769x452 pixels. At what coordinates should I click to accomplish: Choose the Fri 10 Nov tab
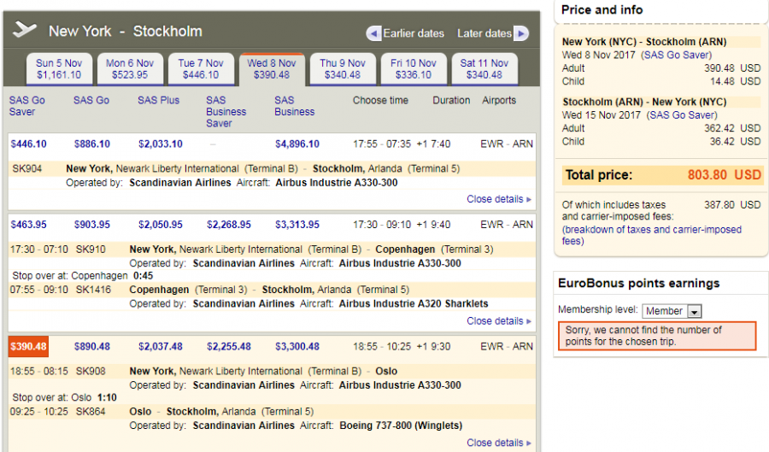pos(414,68)
